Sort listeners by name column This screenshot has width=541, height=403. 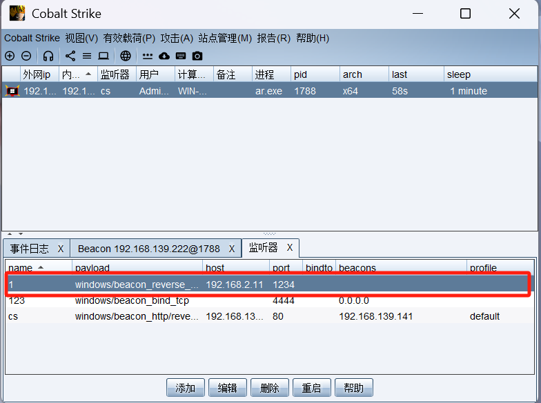tap(39, 267)
